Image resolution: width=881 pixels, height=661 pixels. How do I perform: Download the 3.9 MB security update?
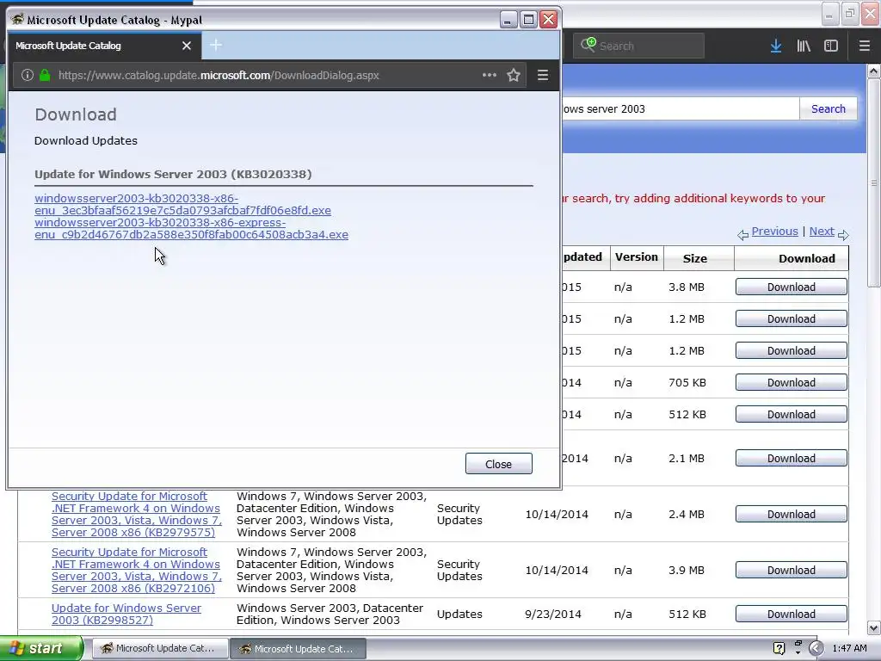(792, 570)
